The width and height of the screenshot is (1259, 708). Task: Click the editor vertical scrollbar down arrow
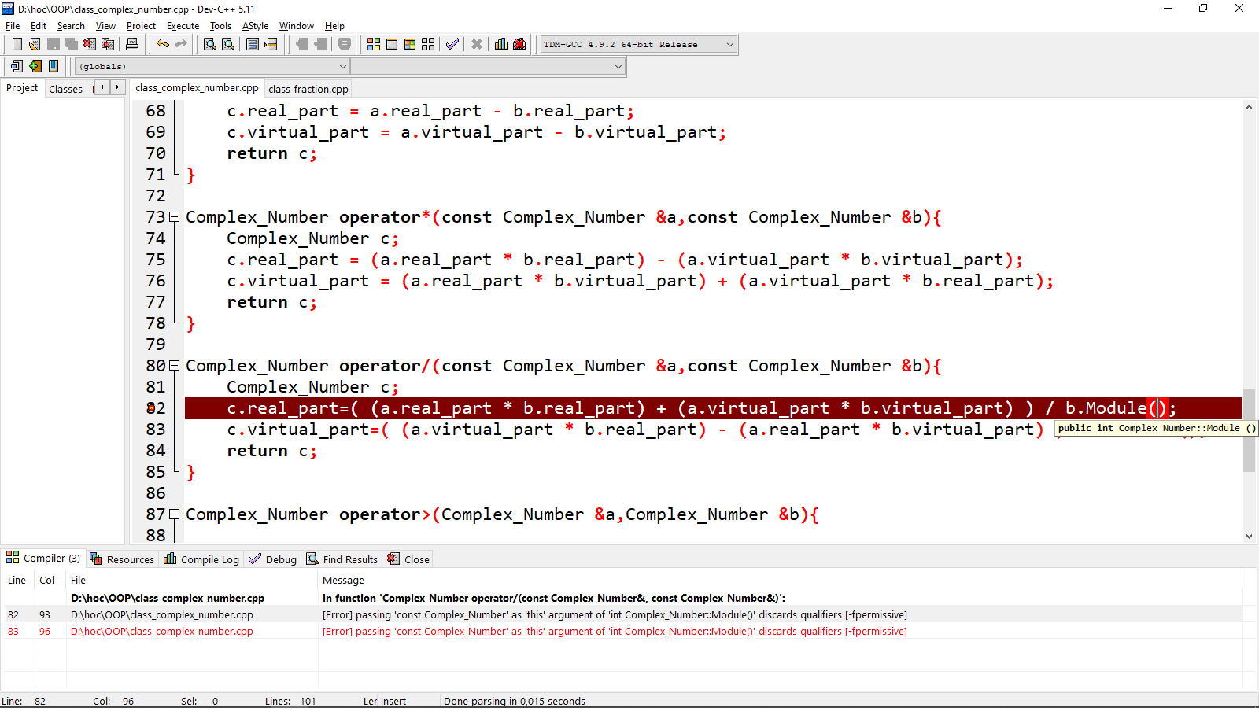[1249, 537]
